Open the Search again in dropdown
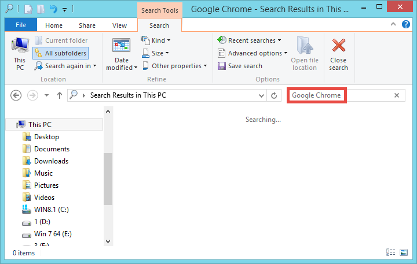Image resolution: width=417 pixels, height=264 pixels. 65,66
